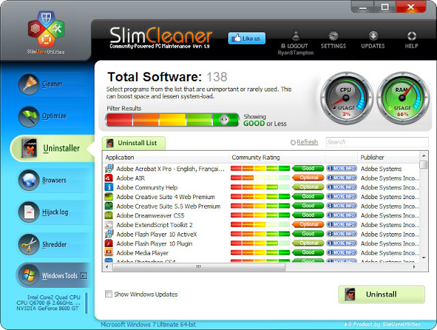Screen dimensions: 437x330
Task: Select the Adobe Flash Player 10 ActiveX row
Action: pyautogui.click(x=261, y=234)
